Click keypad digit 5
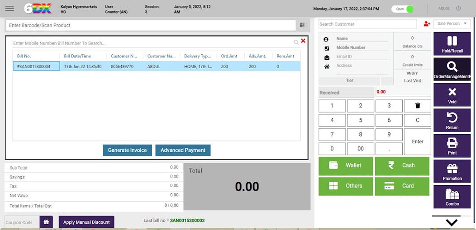The width and height of the screenshot is (476, 230). coord(360,120)
